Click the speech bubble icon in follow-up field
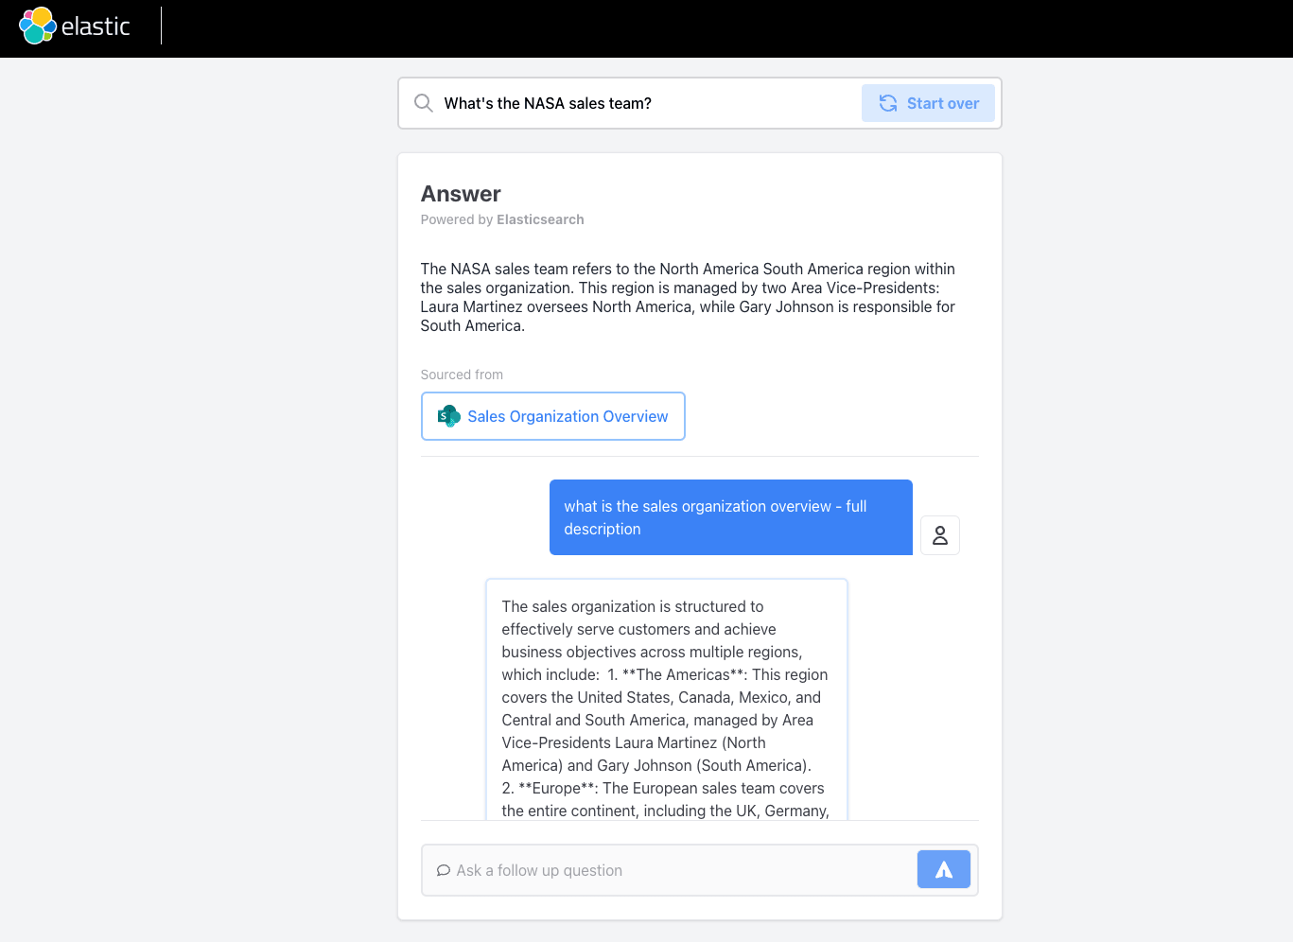Screen dimensions: 1293x942 click(x=443, y=870)
